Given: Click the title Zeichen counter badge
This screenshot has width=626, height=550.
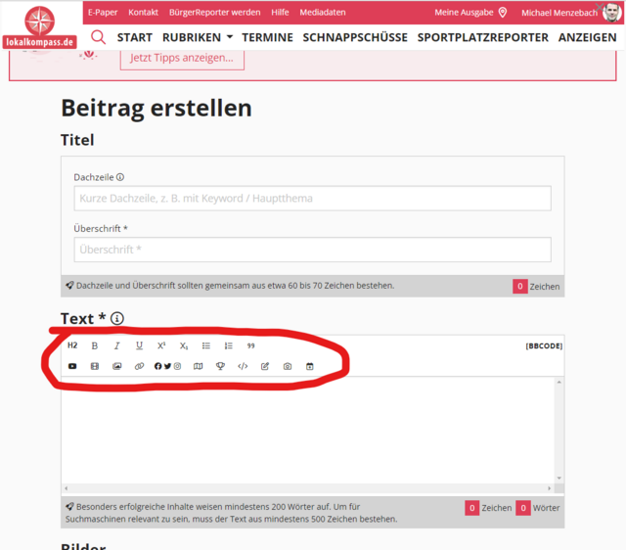Looking at the screenshot, I should 519,286.
